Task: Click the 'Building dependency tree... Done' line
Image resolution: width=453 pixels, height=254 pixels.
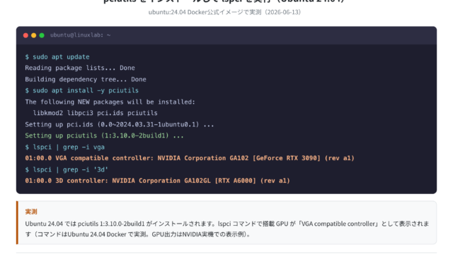Action: (x=86, y=80)
